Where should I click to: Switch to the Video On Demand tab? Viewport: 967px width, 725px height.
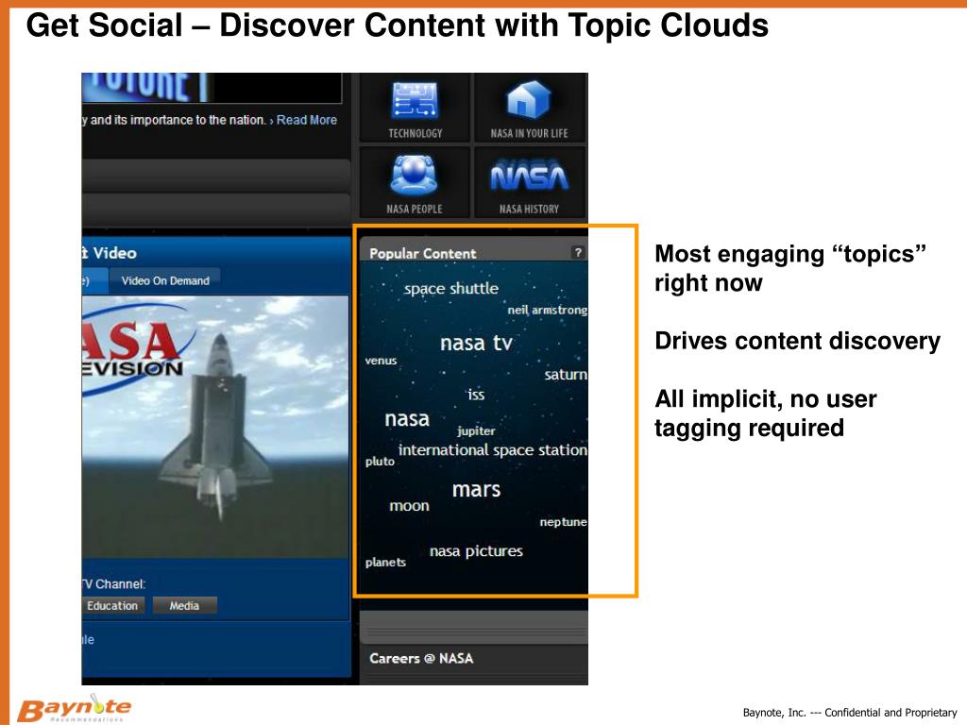165,280
